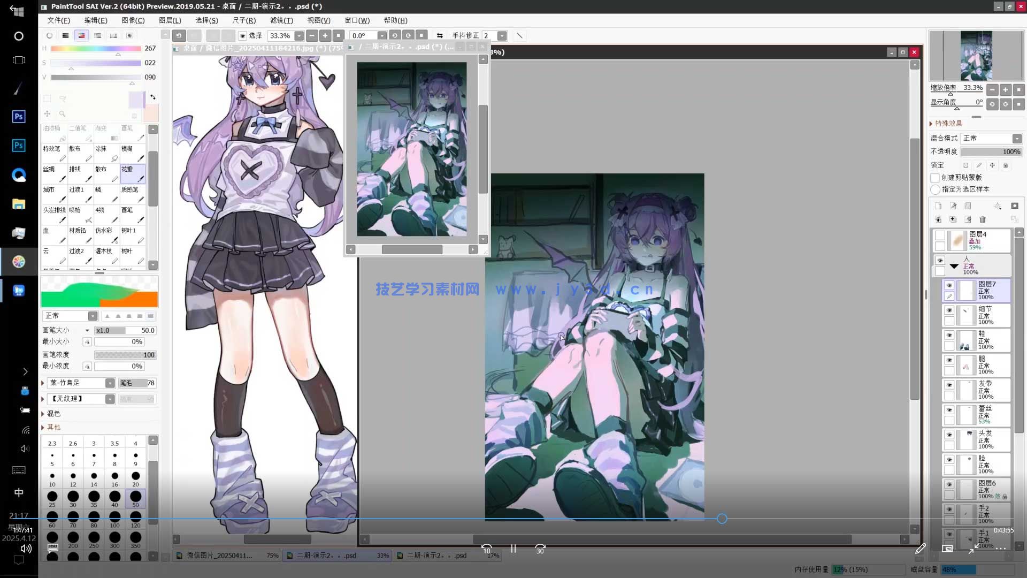Collapse the 人 layer group
The width and height of the screenshot is (1027, 578).
tap(954, 266)
